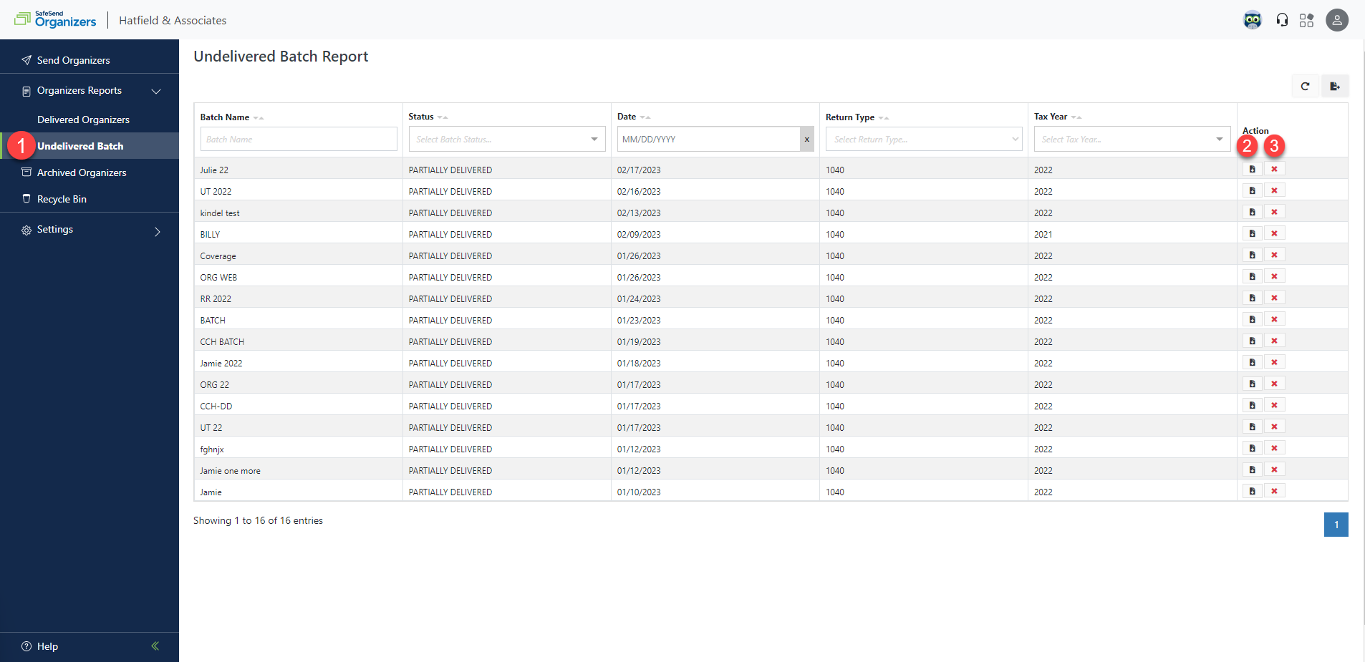Open the Select Batch Status dropdown

pyautogui.click(x=506, y=139)
